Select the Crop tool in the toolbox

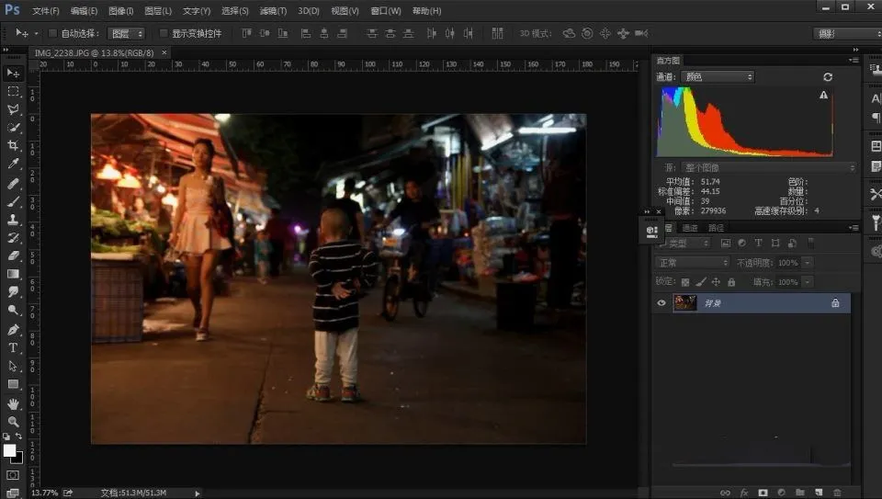tap(13, 145)
